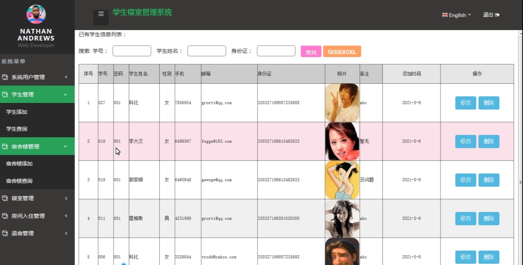523x265 pixels.
Task: Click the 身份证 search input field
Action: tap(276, 51)
